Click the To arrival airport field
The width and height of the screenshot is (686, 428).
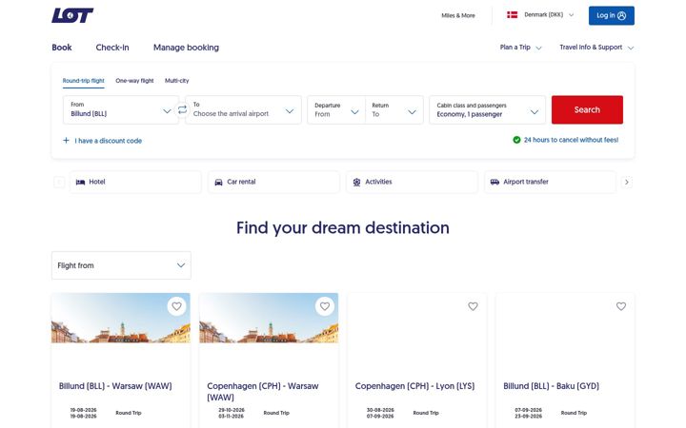coord(243,110)
